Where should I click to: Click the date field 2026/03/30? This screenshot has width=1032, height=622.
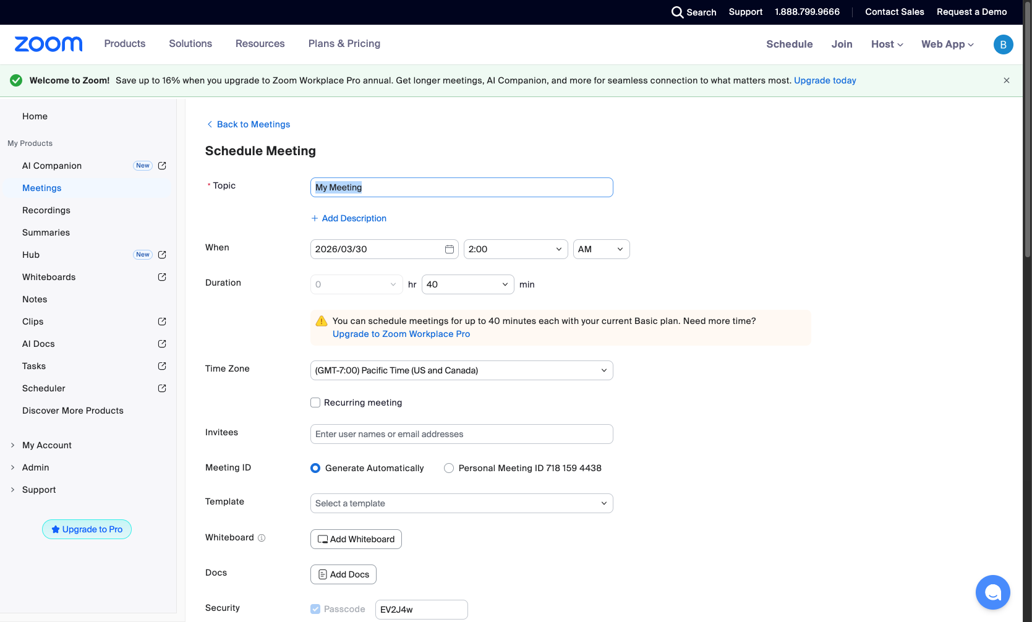(384, 249)
